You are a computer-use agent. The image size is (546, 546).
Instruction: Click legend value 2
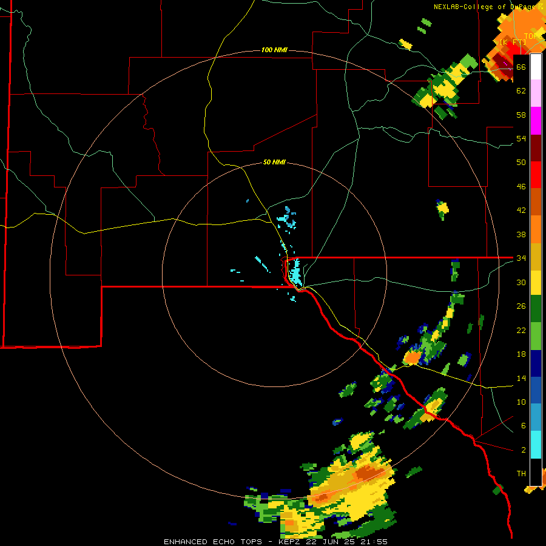523,450
